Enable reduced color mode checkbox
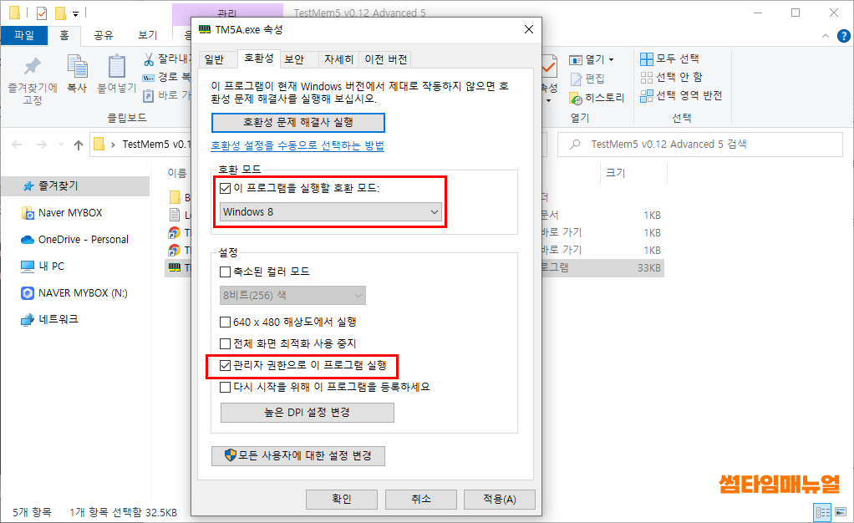This screenshot has width=854, height=523. click(225, 272)
